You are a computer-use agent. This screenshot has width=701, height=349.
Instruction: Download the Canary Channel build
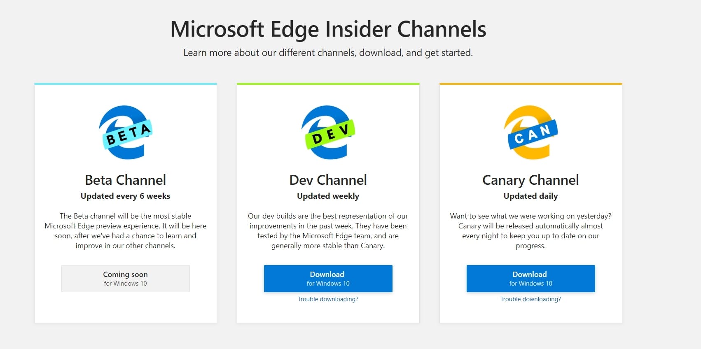tap(531, 279)
